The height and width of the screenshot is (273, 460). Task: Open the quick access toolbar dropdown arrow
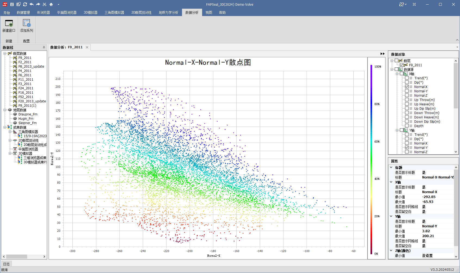pos(58,5)
